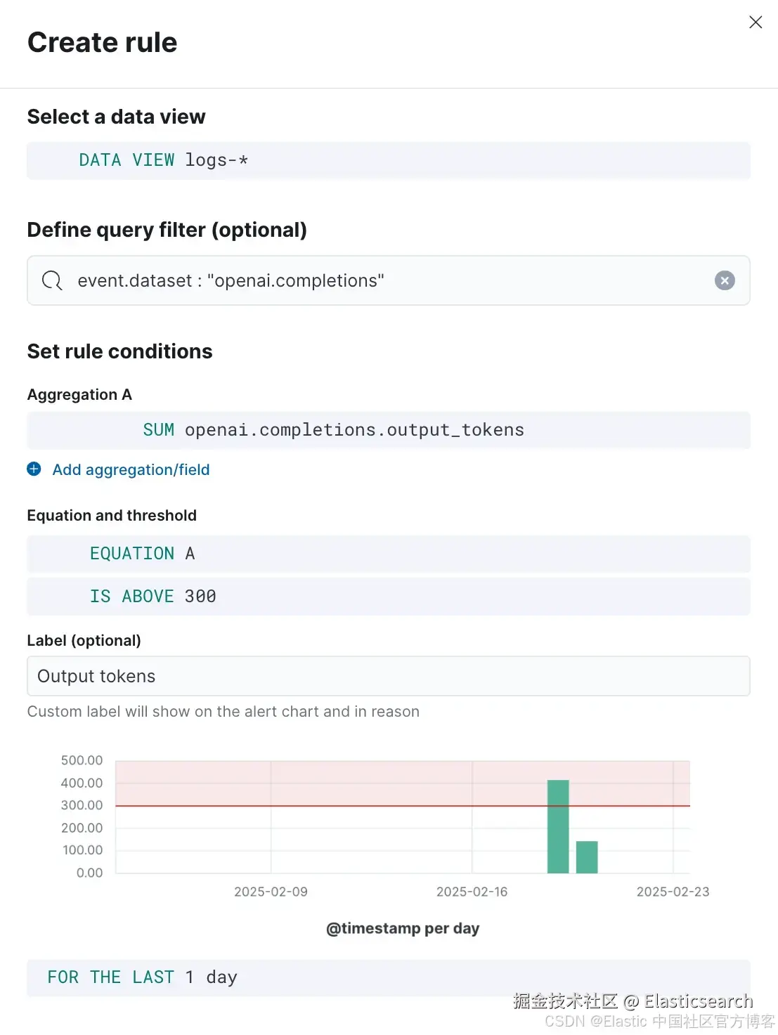Screen dimensions: 778x1035
Task: Click the 2025-02-23 axis label
Action: (673, 892)
